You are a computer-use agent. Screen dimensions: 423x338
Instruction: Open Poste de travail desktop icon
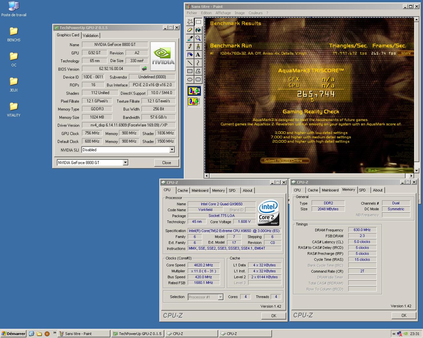click(14, 9)
